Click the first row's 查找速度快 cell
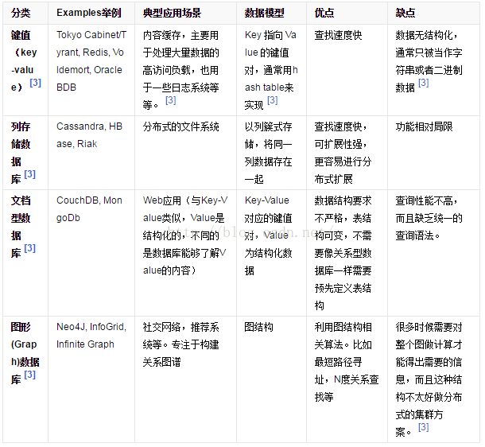Image resolution: width=485 pixels, height=447 pixels. (x=347, y=70)
